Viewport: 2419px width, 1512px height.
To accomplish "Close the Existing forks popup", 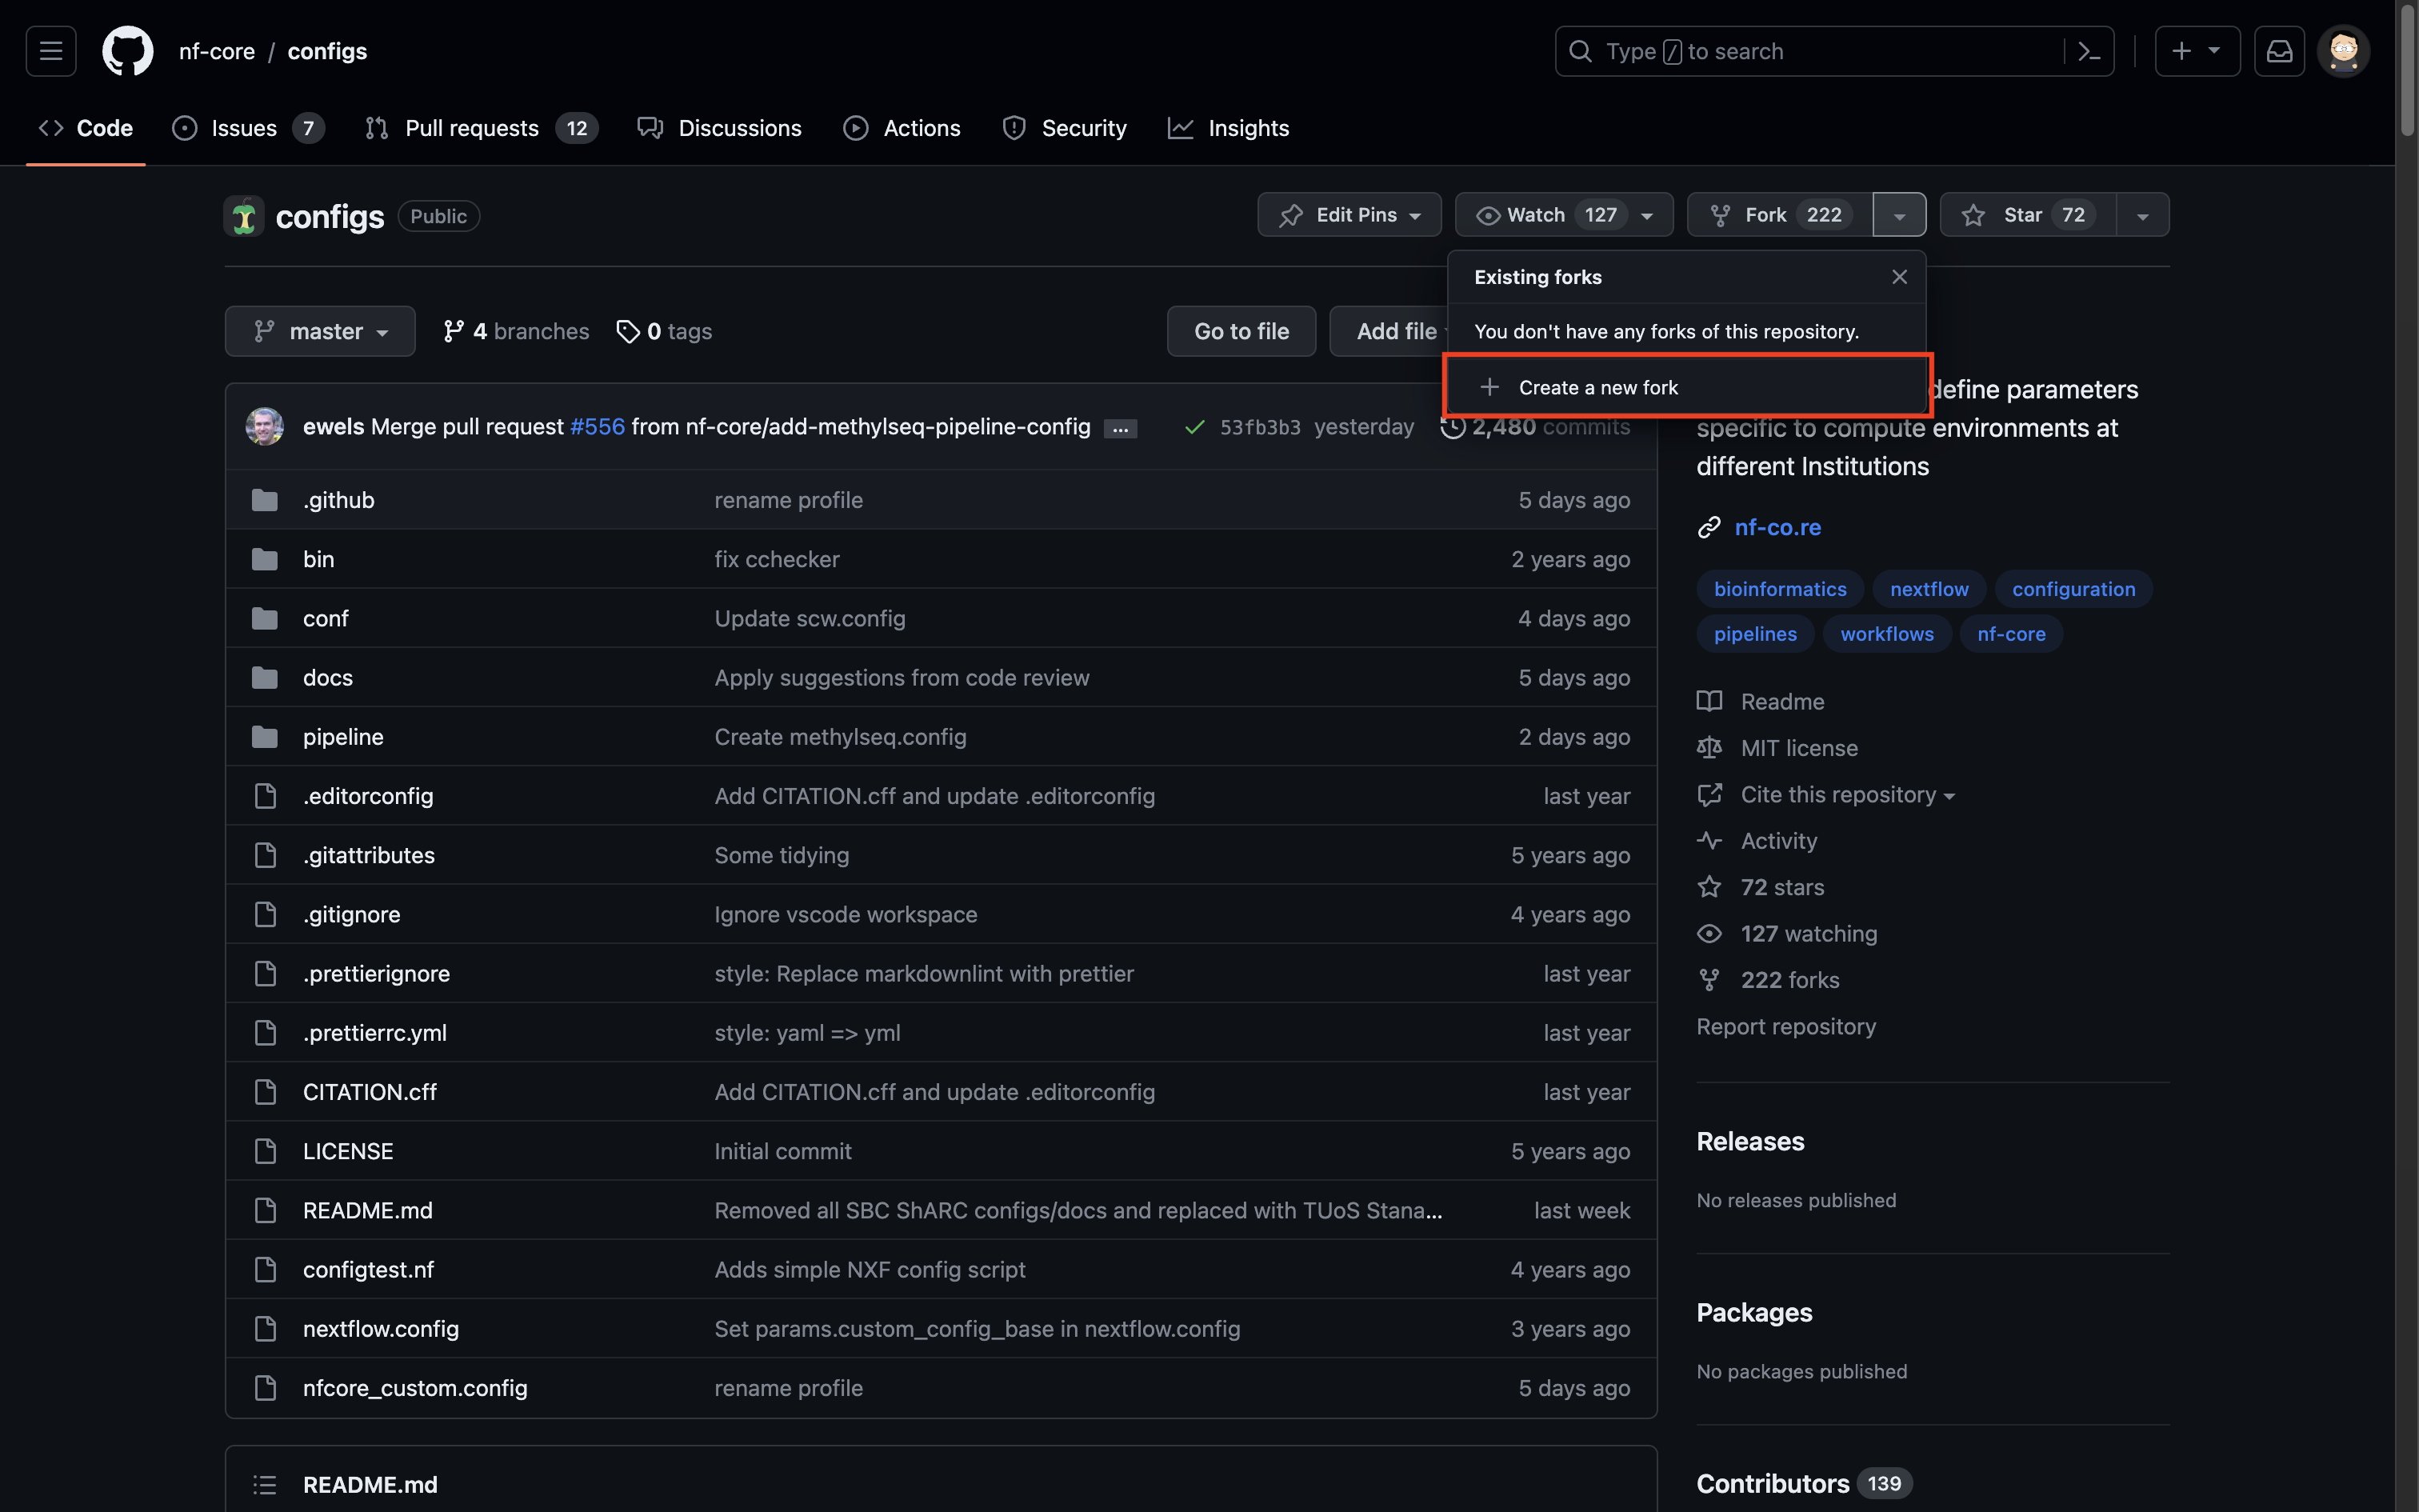I will pos(1899,277).
